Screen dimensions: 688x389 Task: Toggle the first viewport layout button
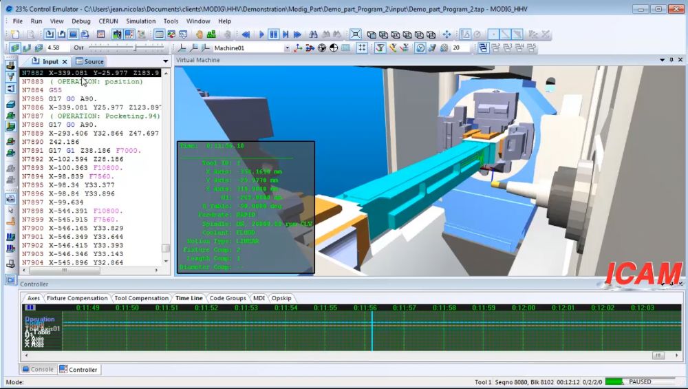coord(483,48)
